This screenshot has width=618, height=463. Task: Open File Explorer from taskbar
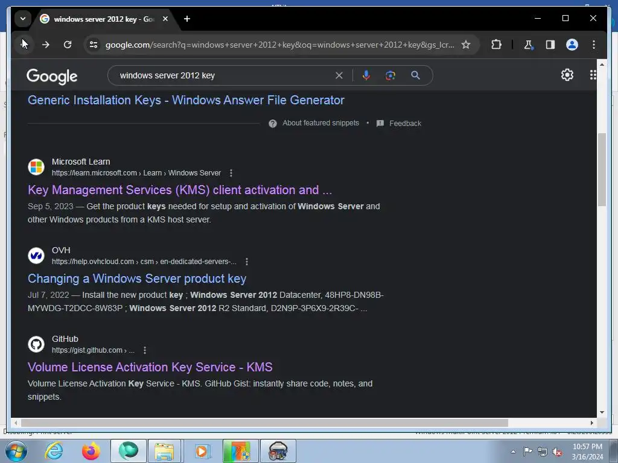coord(164,451)
